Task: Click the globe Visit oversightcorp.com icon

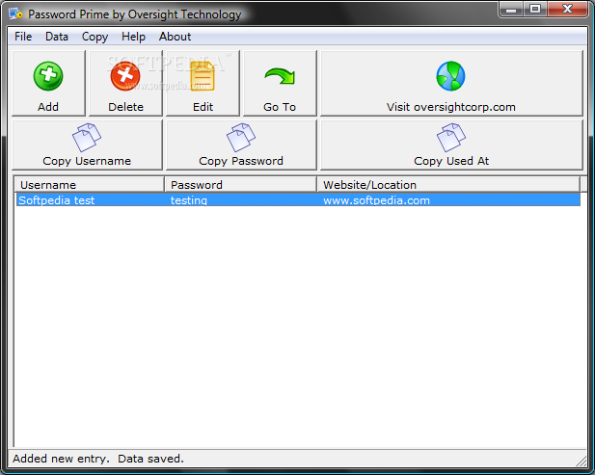Action: tap(450, 76)
